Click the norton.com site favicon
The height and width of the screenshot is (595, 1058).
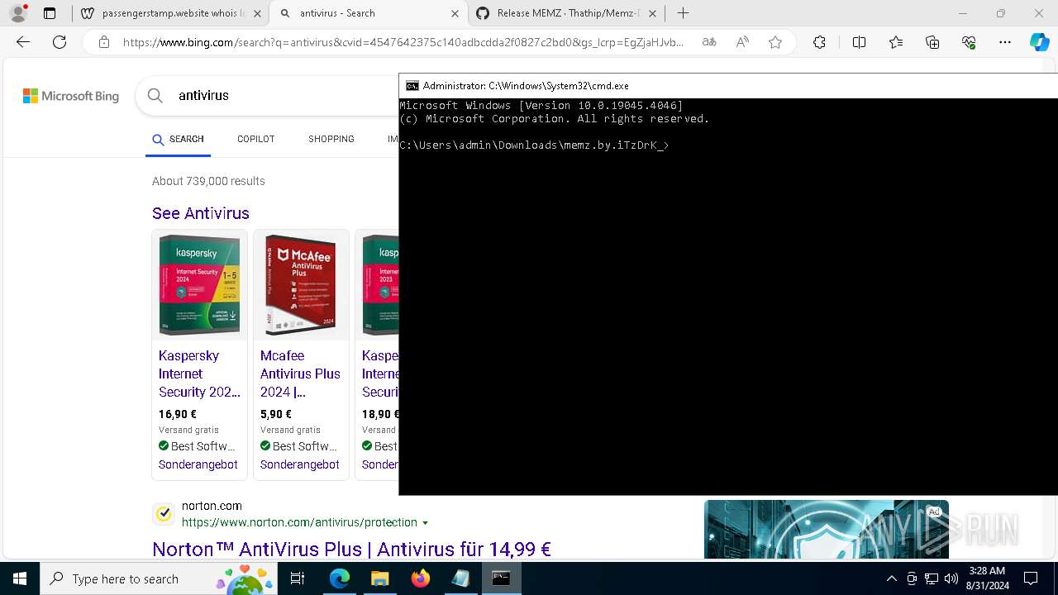click(164, 514)
